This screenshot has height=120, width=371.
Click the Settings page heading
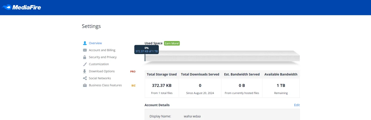[91, 26]
